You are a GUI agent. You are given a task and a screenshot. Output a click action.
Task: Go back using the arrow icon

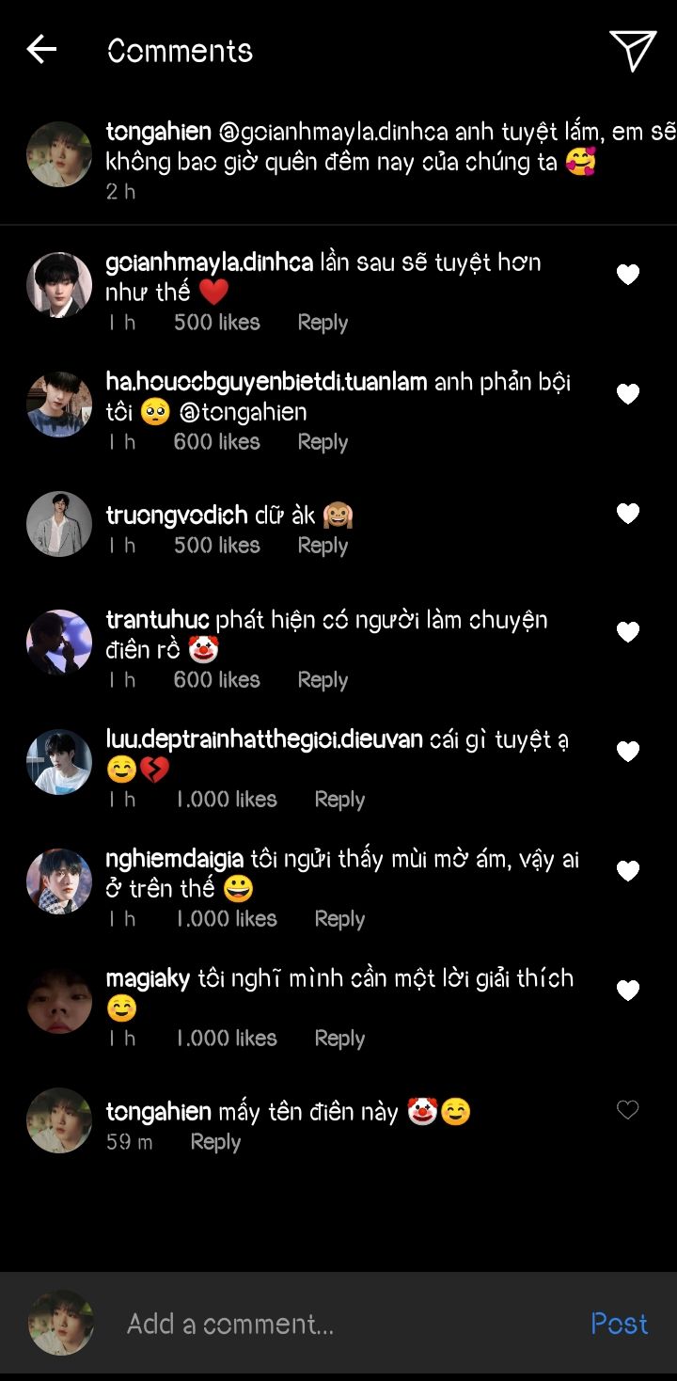41,50
